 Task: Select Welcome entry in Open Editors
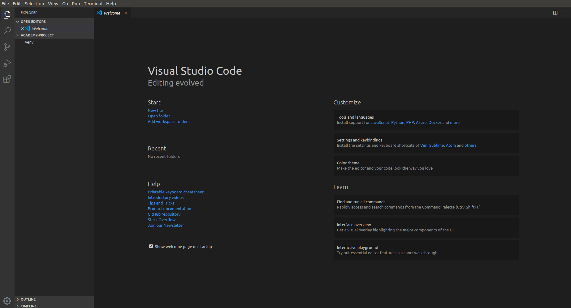point(54,28)
